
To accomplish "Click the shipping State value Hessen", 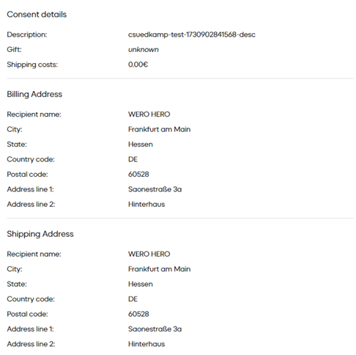I will pyautogui.click(x=141, y=284).
